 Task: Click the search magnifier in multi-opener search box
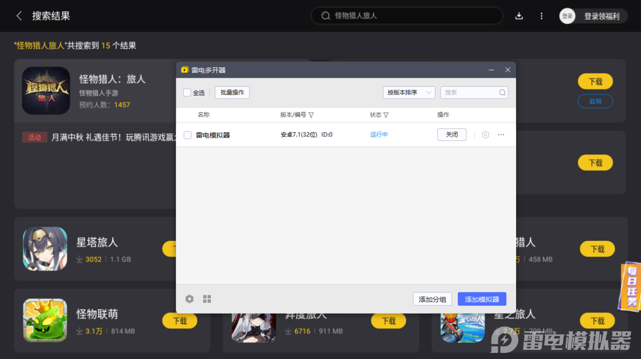pos(502,92)
